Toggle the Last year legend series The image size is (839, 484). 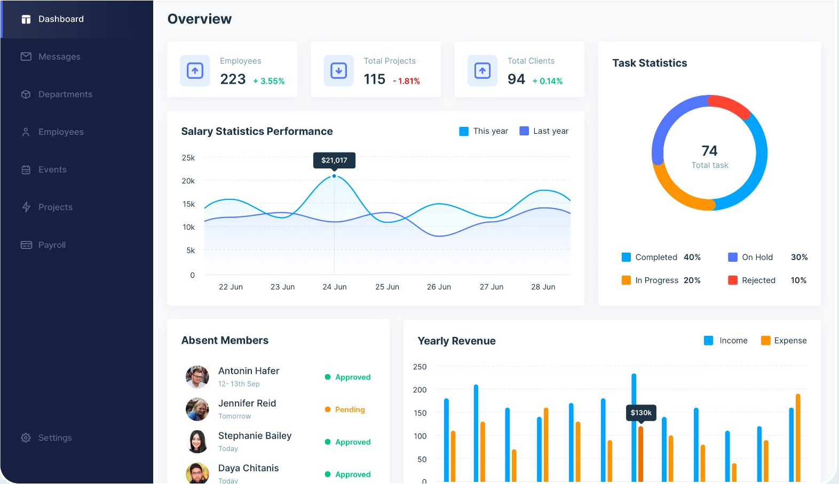tap(544, 131)
